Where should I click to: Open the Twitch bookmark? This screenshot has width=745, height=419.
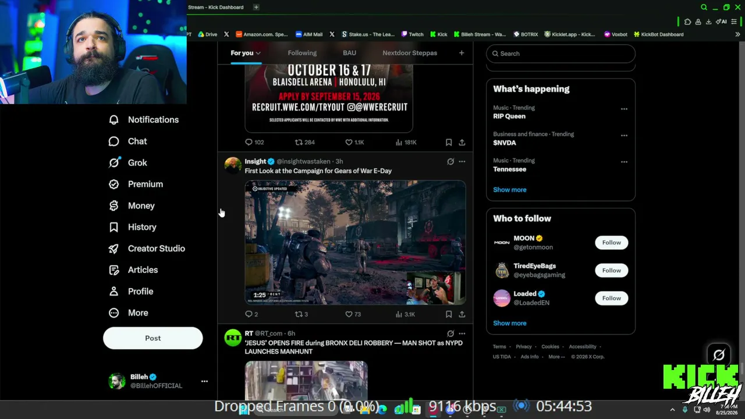412,34
